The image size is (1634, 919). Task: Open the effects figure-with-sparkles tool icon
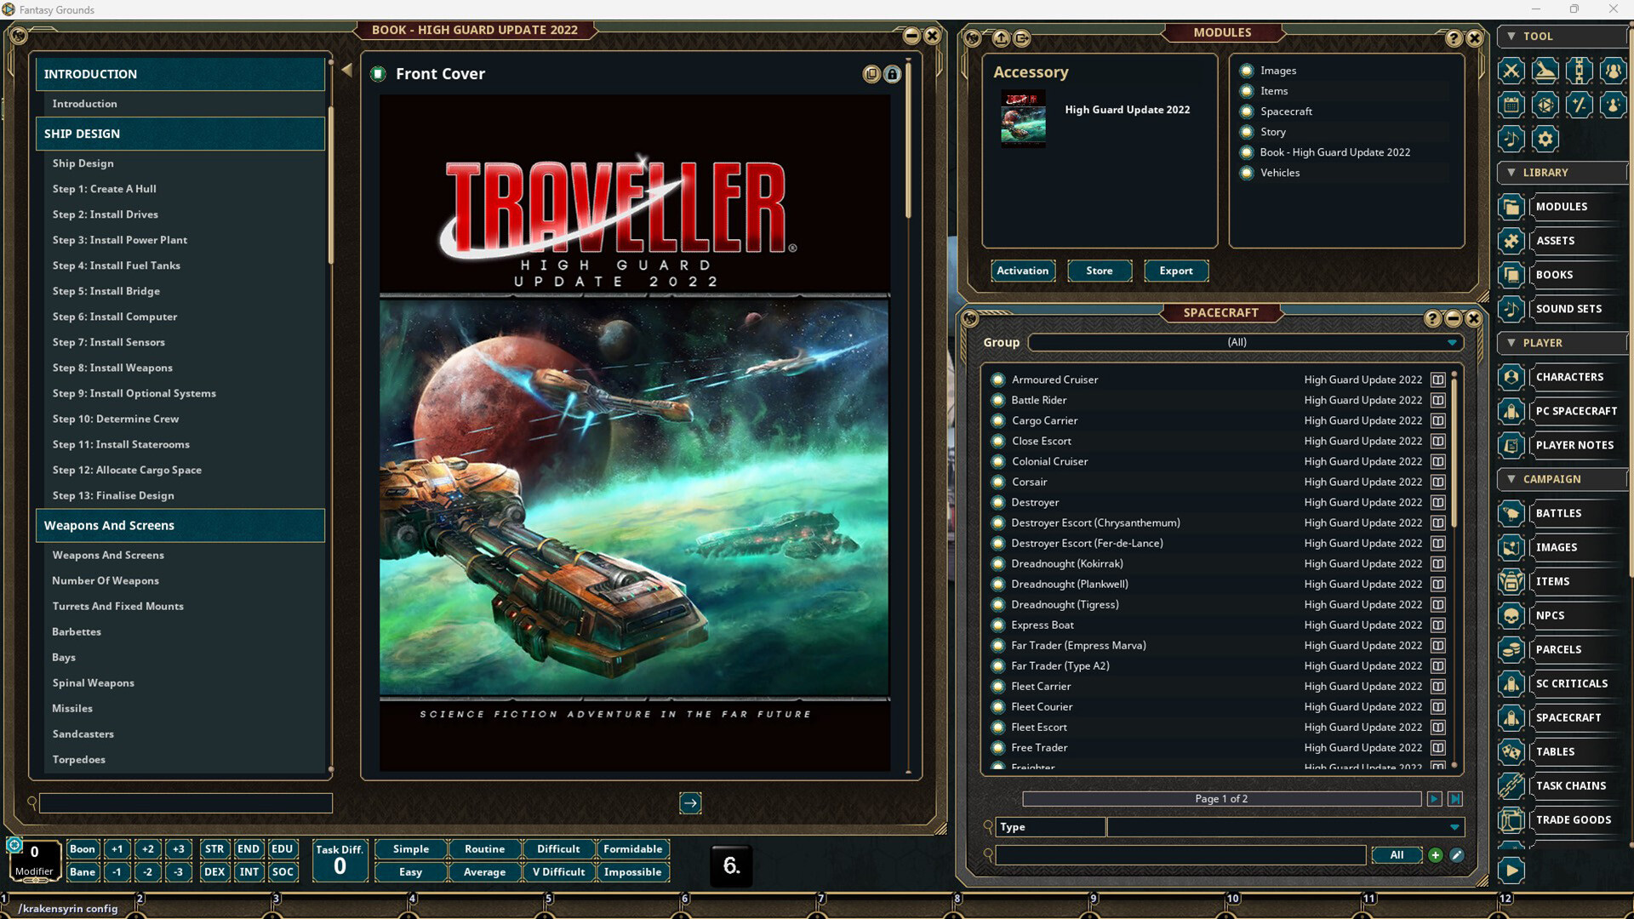tap(1613, 105)
